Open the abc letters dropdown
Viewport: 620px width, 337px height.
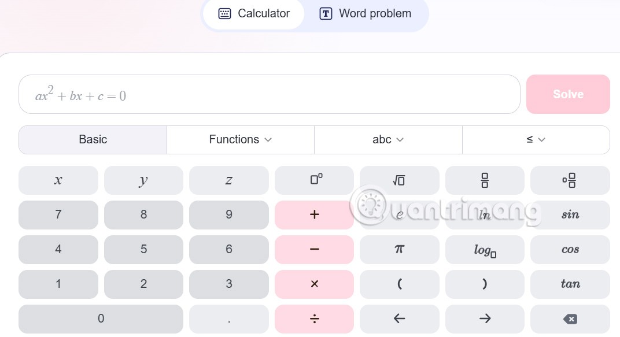coord(388,139)
